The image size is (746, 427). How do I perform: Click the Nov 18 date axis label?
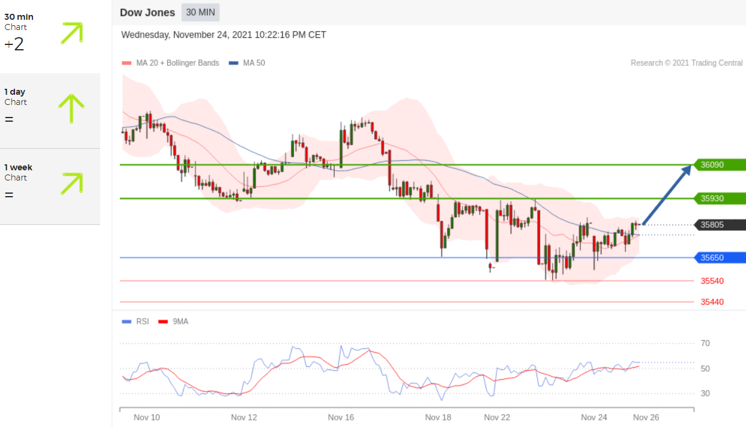tap(438, 417)
